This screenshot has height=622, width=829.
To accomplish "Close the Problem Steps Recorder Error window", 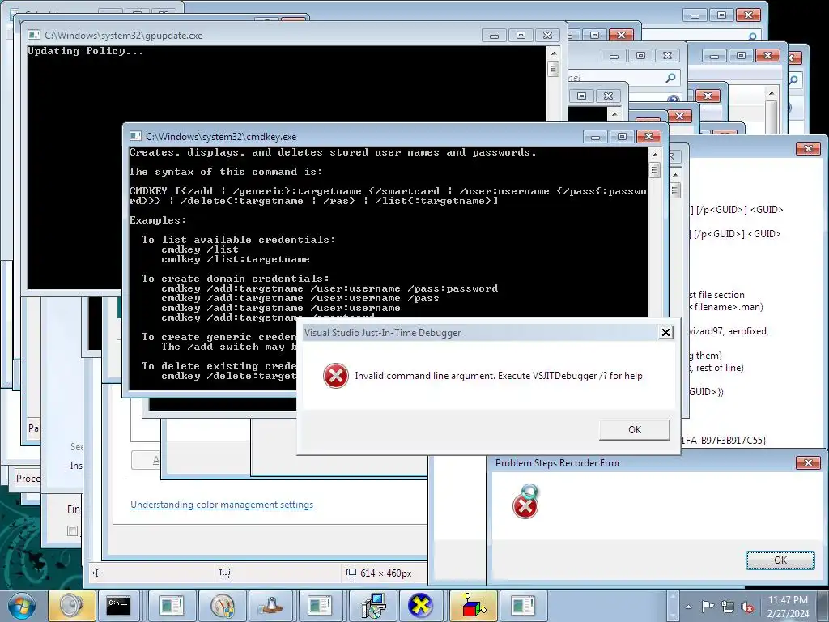I will pos(808,462).
